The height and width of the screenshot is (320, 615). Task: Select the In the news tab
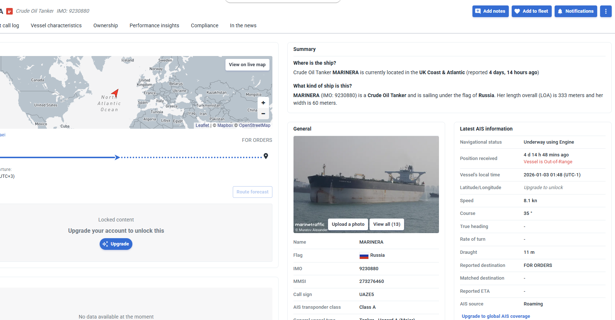[x=243, y=25]
